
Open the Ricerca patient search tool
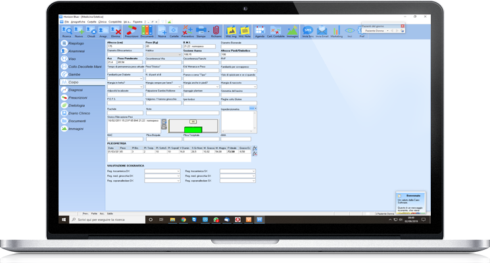(x=66, y=32)
